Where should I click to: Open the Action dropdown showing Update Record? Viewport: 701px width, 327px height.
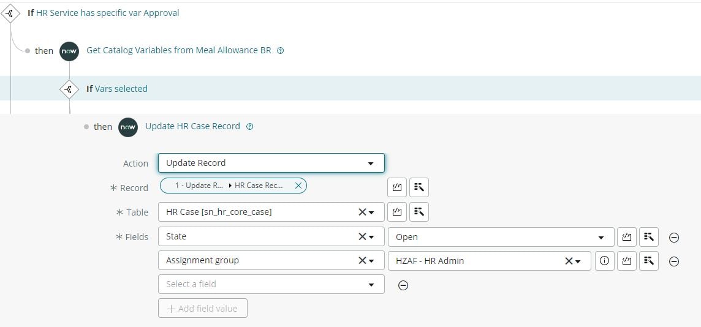click(x=271, y=163)
